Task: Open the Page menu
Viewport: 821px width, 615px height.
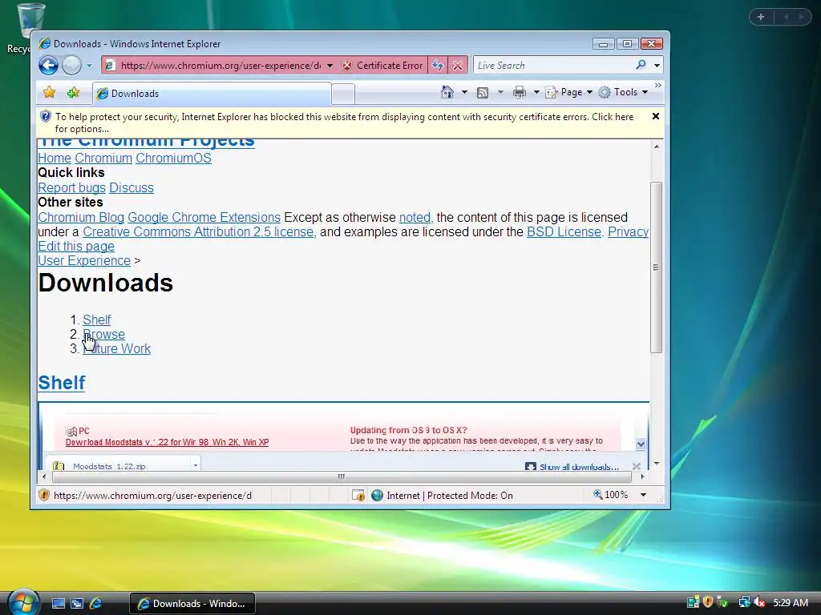Action: [568, 92]
